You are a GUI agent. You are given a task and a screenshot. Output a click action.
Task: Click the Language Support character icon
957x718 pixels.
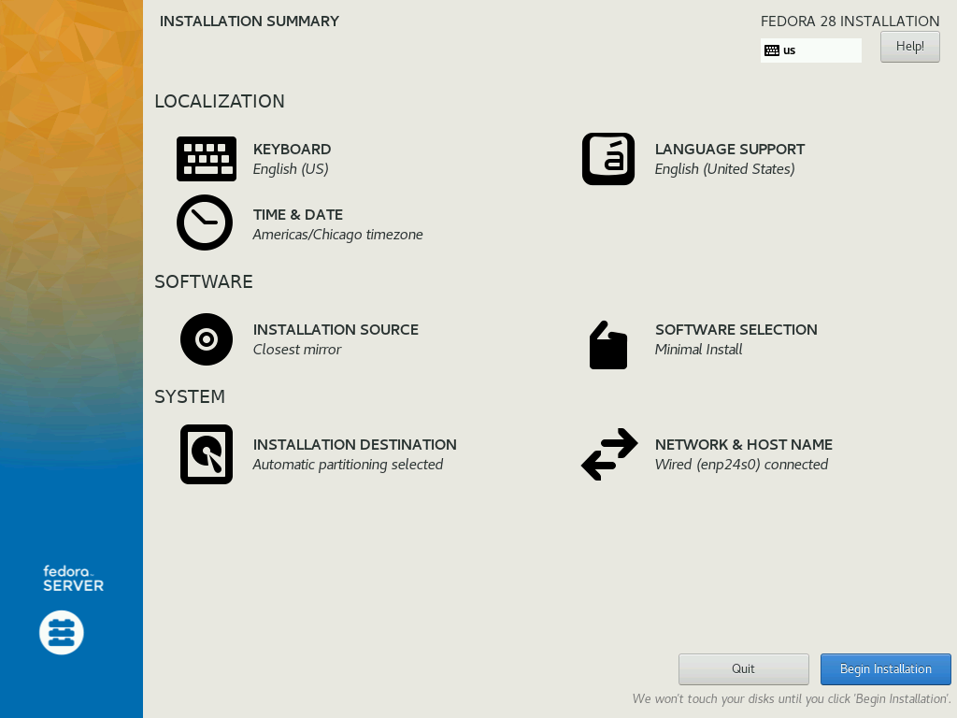click(x=607, y=159)
